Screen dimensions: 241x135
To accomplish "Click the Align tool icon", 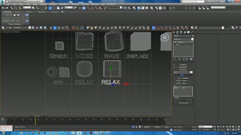I will (129, 8).
